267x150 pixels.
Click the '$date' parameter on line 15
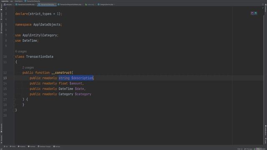coord(80,89)
